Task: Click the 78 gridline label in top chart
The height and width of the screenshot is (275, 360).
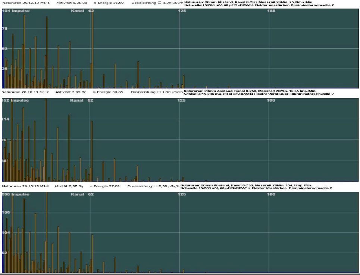Action: [x=5, y=29]
